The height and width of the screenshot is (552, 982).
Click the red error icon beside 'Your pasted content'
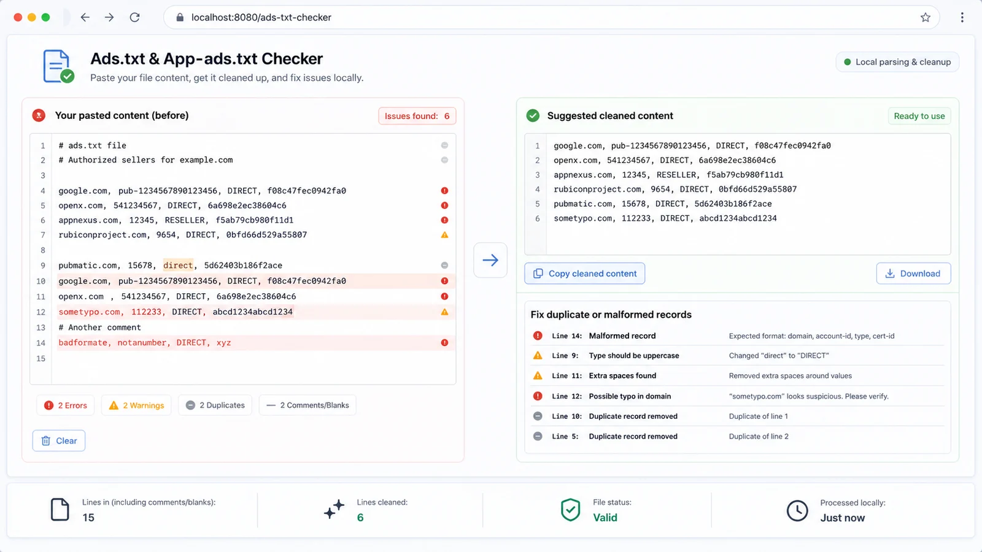point(39,115)
